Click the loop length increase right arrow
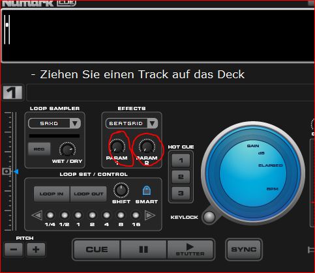 point(150,215)
